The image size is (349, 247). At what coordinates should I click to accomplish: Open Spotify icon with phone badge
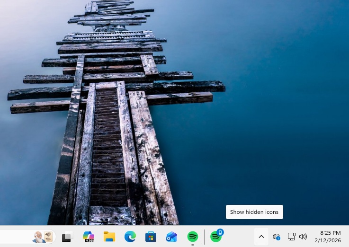pyautogui.click(x=217, y=236)
